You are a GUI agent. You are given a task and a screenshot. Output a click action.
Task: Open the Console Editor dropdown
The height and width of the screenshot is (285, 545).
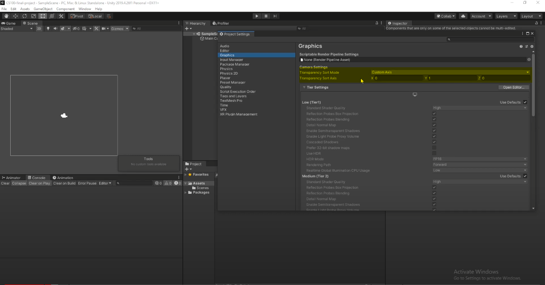click(x=105, y=183)
